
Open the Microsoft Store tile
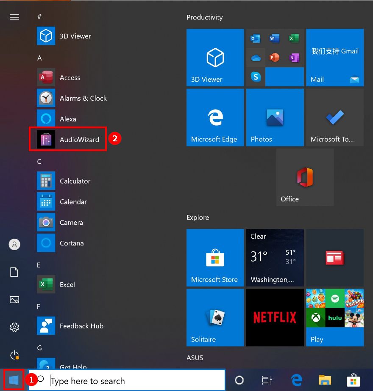coord(215,257)
